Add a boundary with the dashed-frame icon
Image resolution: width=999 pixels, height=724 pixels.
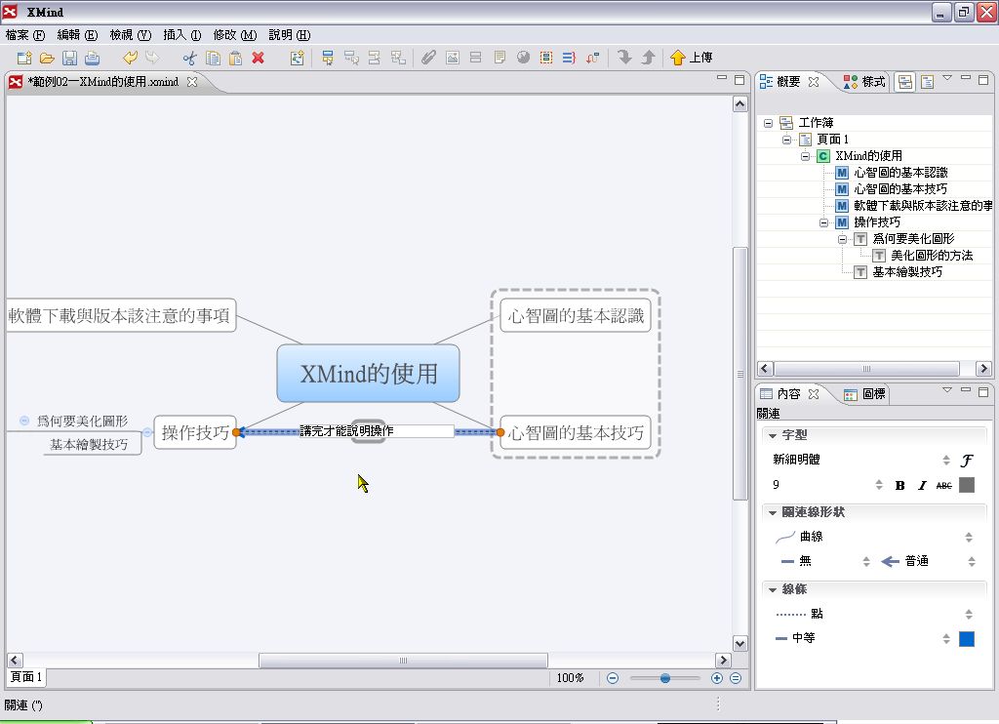[x=546, y=58]
